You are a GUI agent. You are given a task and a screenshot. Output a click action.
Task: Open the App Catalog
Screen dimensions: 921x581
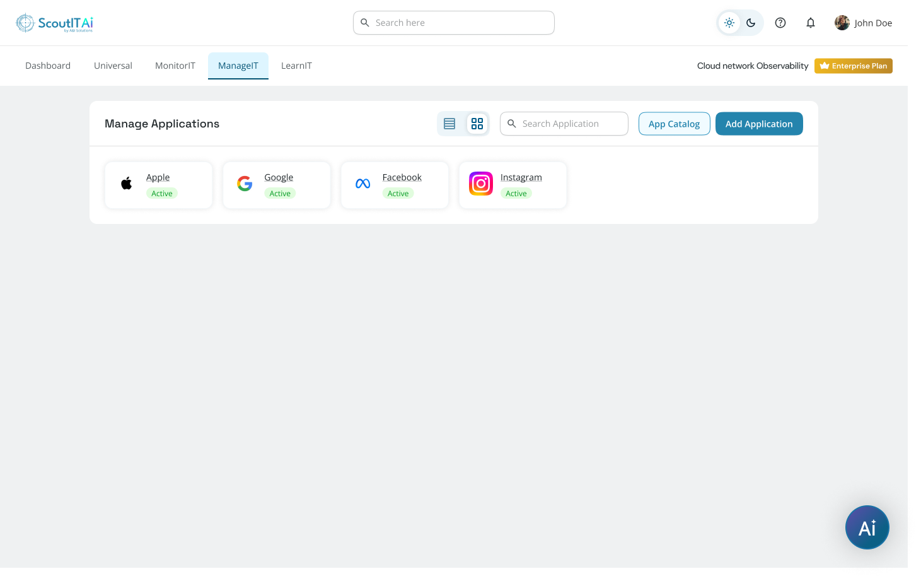click(674, 124)
